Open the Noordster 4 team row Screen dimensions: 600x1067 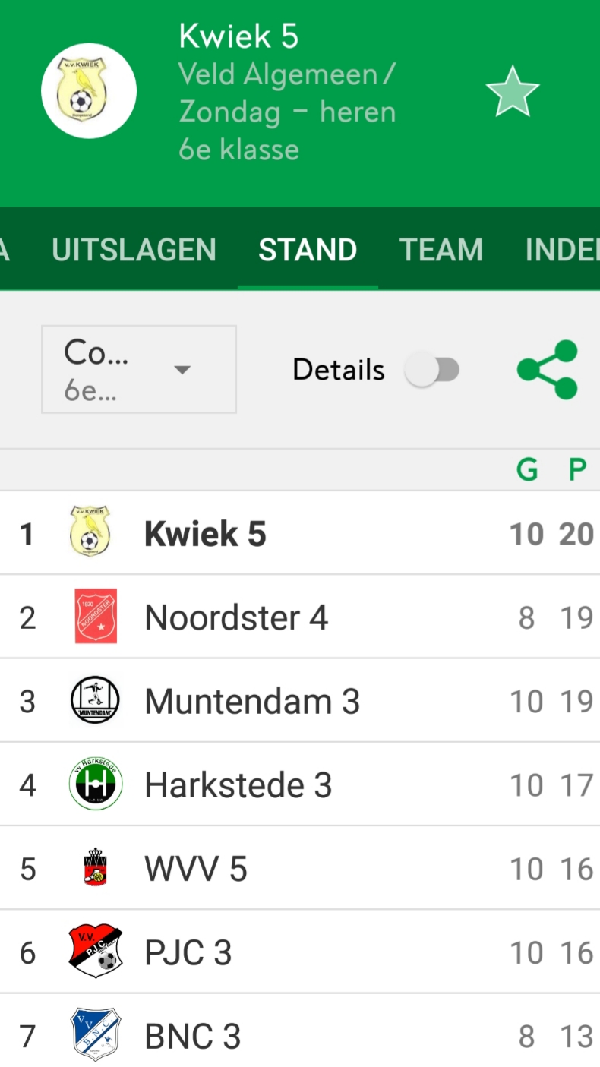click(x=300, y=617)
